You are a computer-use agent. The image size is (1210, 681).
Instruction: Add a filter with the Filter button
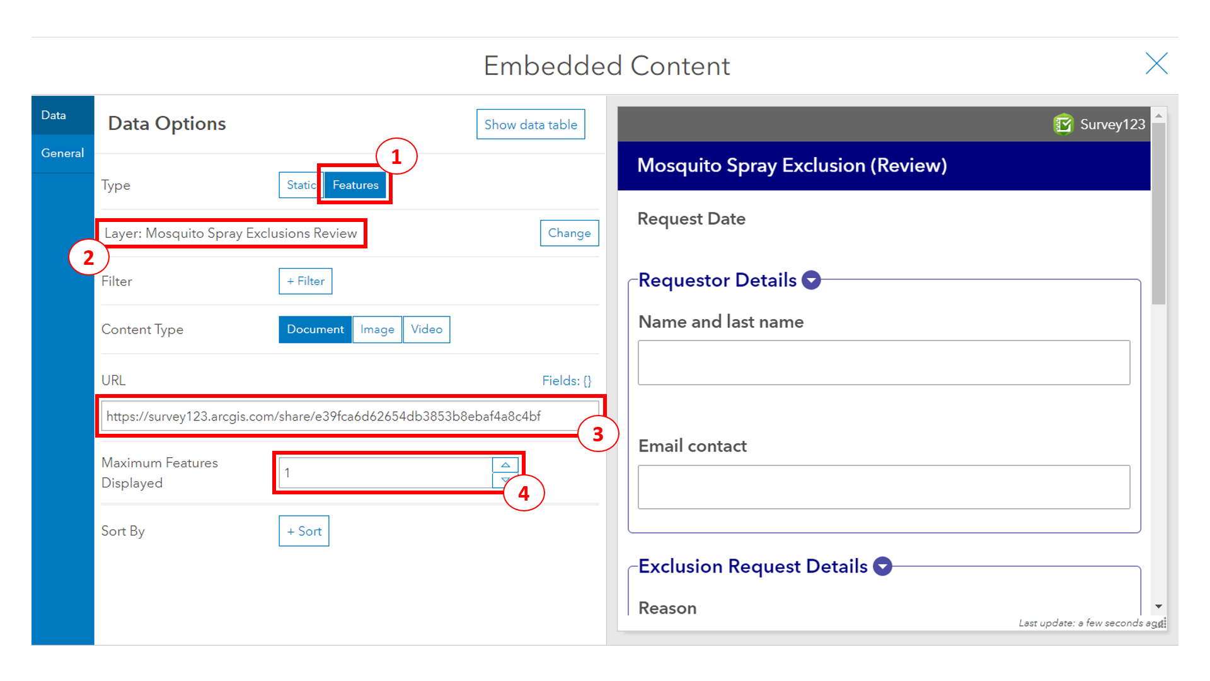[x=305, y=281]
